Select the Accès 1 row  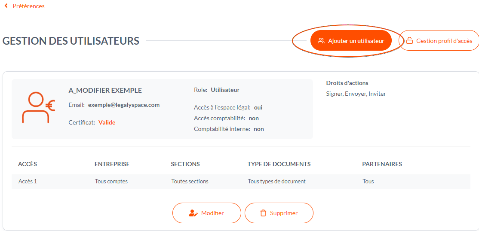tap(241, 182)
